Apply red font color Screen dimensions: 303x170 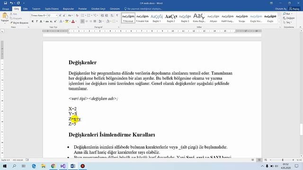point(73,21)
